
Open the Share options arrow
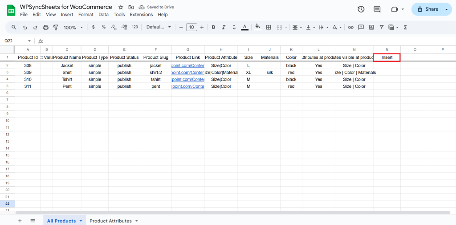[446, 9]
